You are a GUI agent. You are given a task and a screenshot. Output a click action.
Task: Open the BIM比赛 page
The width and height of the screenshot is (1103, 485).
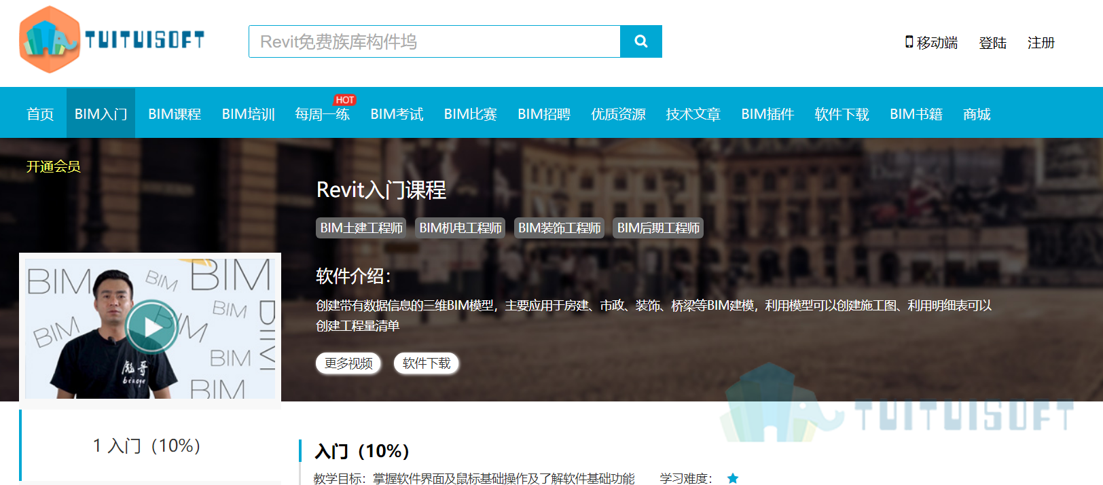(x=471, y=114)
